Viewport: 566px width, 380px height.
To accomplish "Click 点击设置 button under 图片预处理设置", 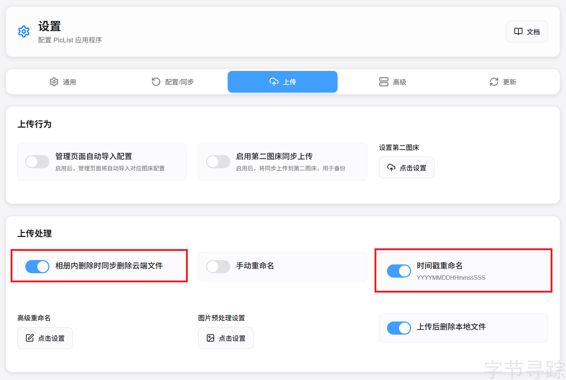I will [226, 338].
